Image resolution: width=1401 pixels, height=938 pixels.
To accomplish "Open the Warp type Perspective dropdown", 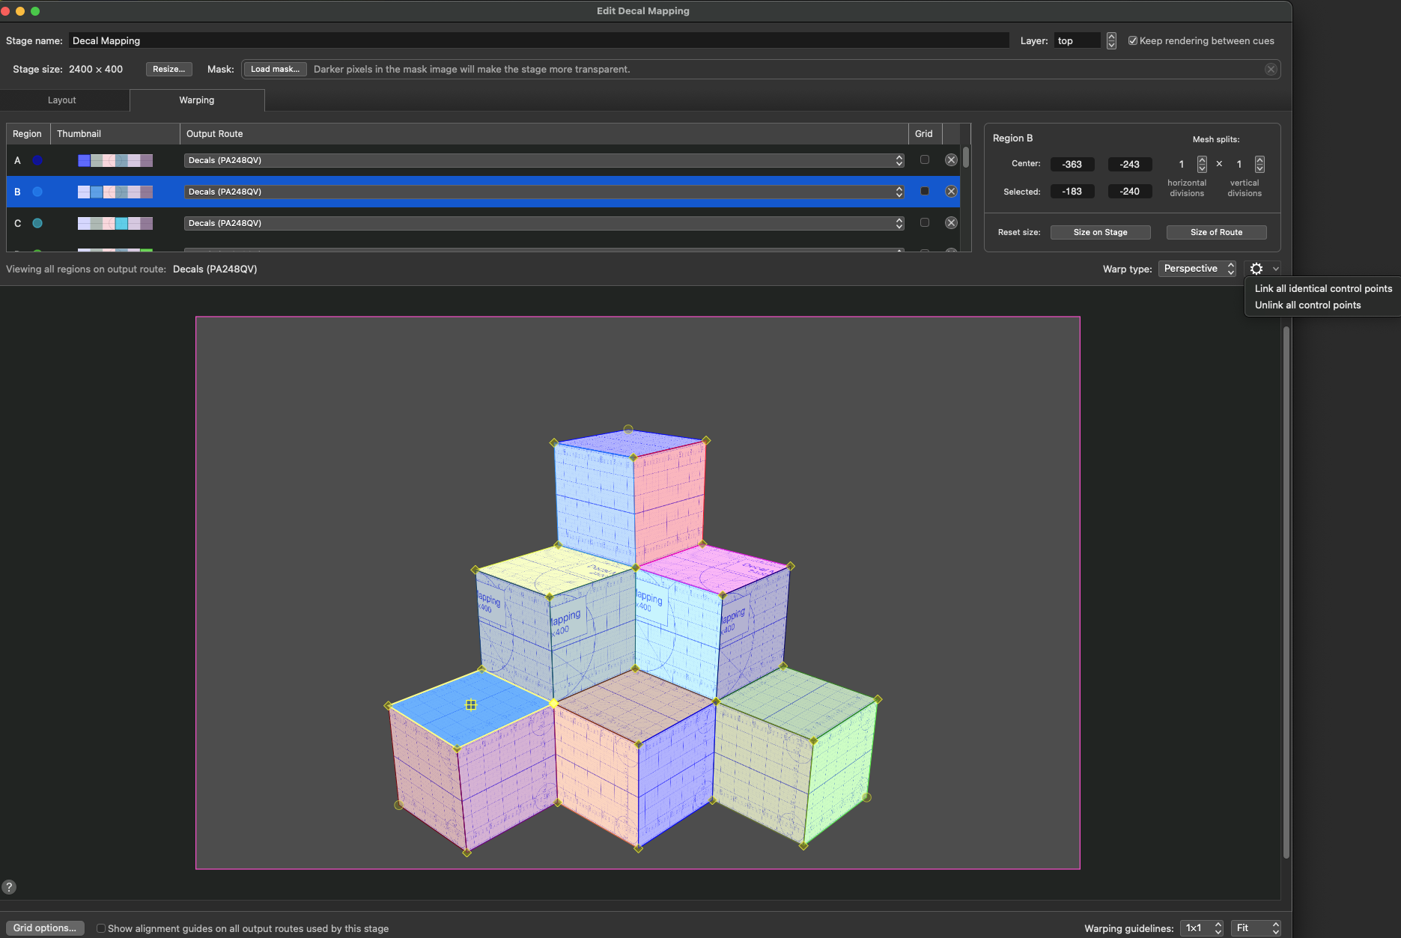I will point(1196,268).
